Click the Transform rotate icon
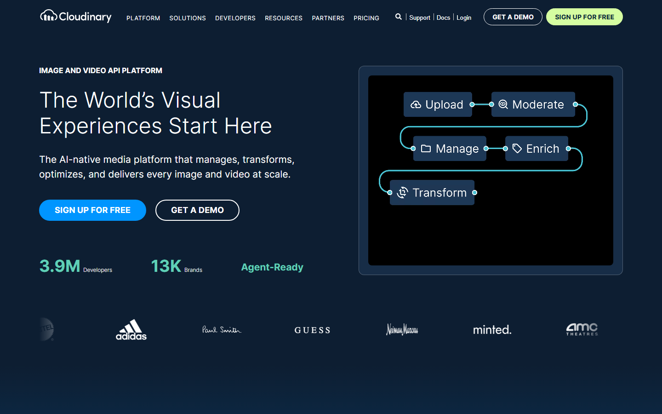662x414 pixels. tap(402, 192)
